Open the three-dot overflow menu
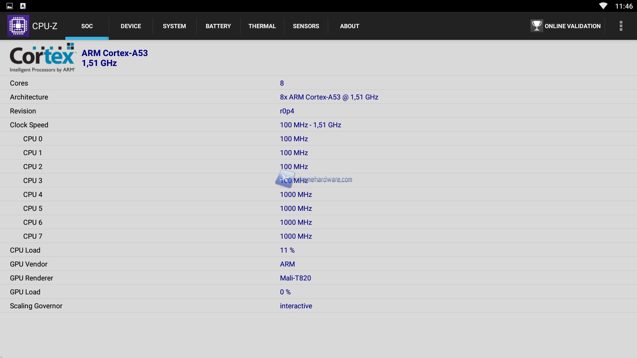637x358 pixels. tap(621, 26)
